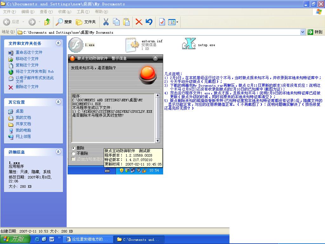Open Properties via the checkmark toolbar icon
Image resolution: width=325 pixels, height=244 pixels.
(x=162, y=22)
